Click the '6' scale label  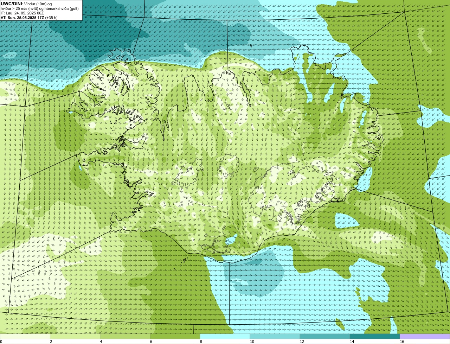click(x=151, y=342)
